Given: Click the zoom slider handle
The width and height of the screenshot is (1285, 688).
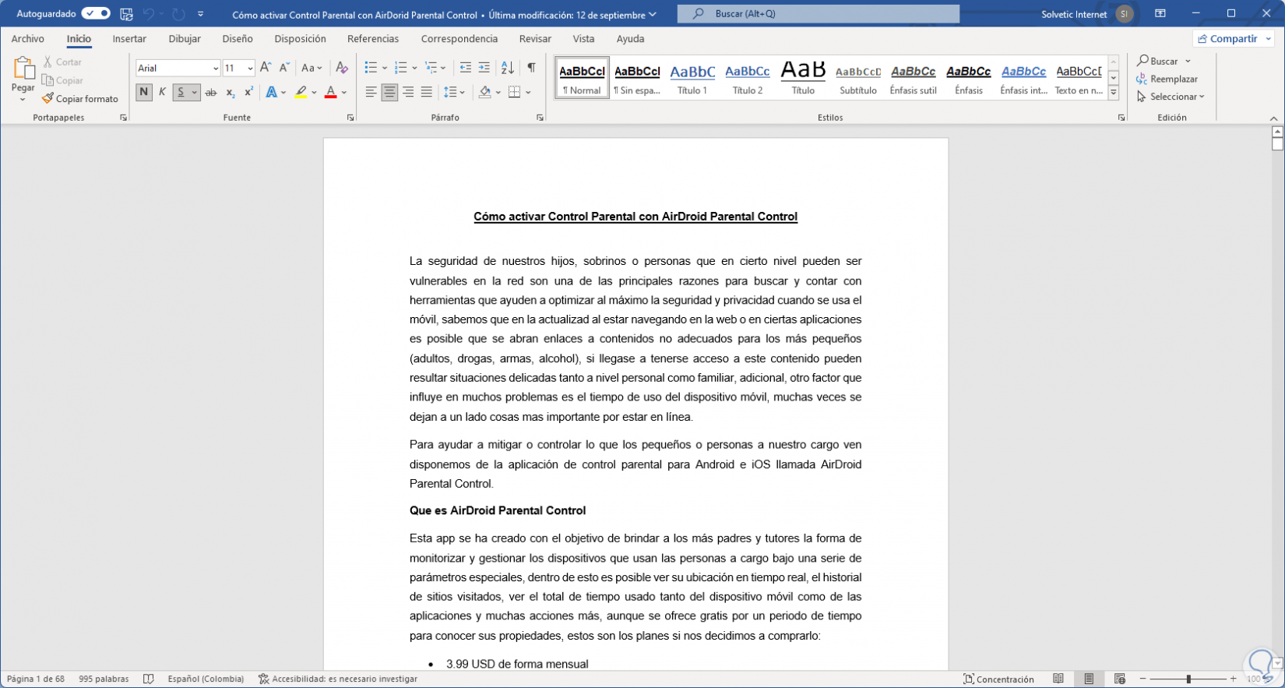Looking at the screenshot, I should coord(1188,679).
